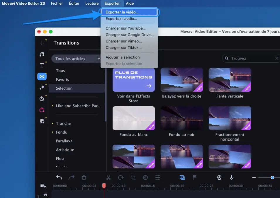This screenshot has width=280, height=198.
Task: Select Fractionnement horizontal transition thumbnail
Action: tap(230, 118)
